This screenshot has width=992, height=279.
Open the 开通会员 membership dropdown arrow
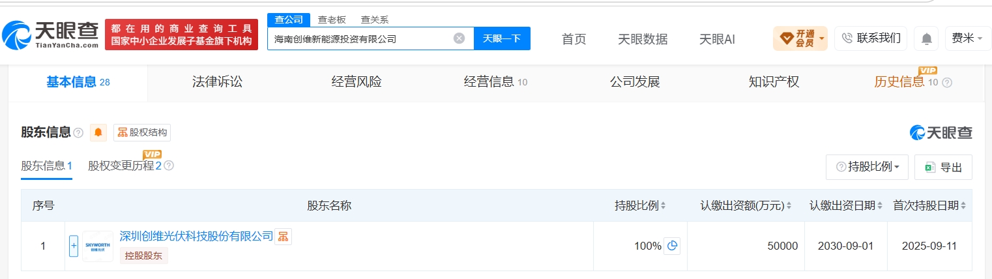coord(822,38)
